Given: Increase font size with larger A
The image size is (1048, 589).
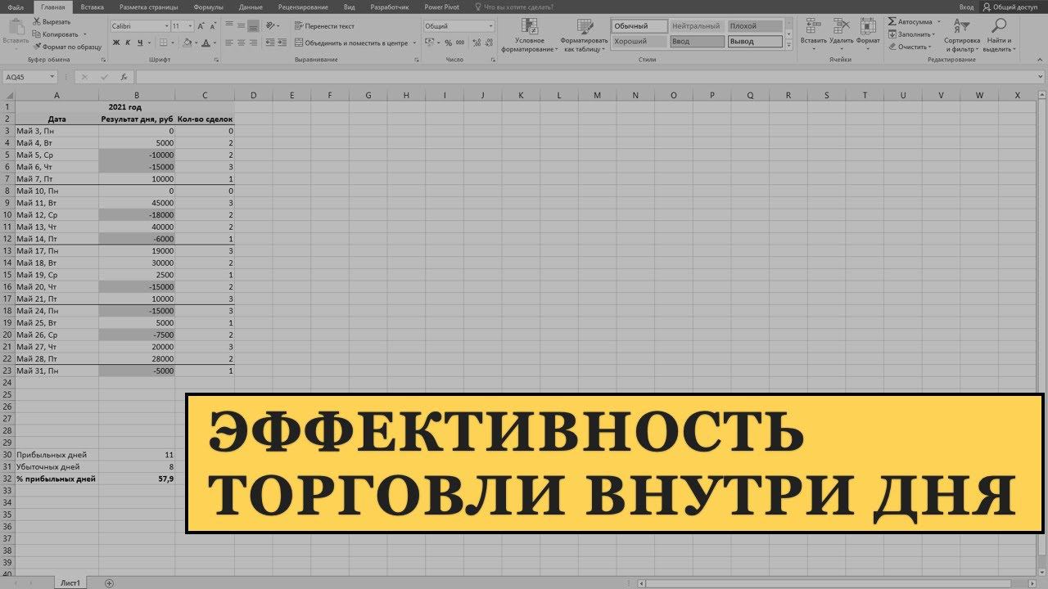Looking at the screenshot, I should pos(200,26).
